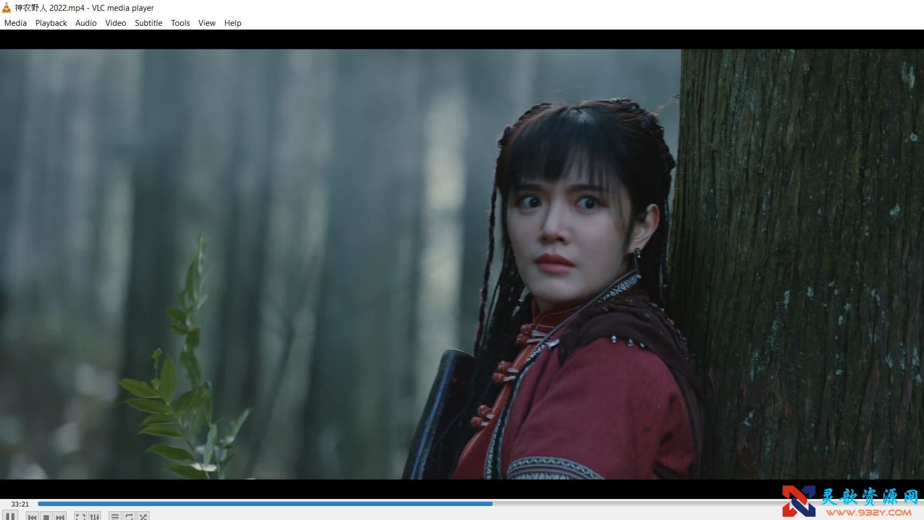Open the Subtitle menu

coord(148,23)
